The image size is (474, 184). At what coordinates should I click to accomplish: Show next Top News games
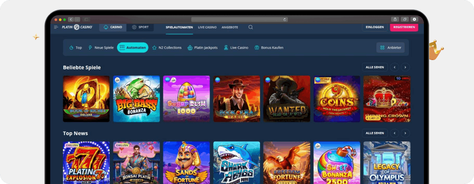pos(406,133)
